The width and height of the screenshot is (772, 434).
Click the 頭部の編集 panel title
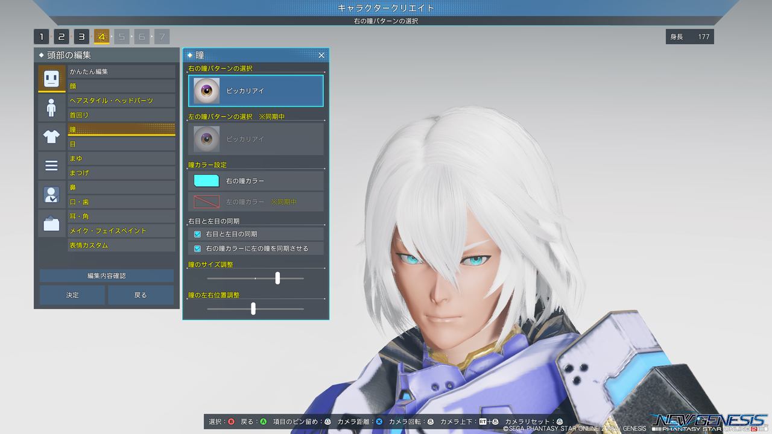[69, 55]
